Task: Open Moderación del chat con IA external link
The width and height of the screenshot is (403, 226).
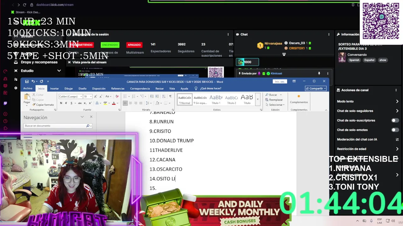Action: point(397,139)
